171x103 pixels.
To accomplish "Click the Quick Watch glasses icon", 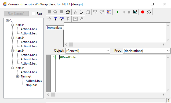I will tap(149, 12).
